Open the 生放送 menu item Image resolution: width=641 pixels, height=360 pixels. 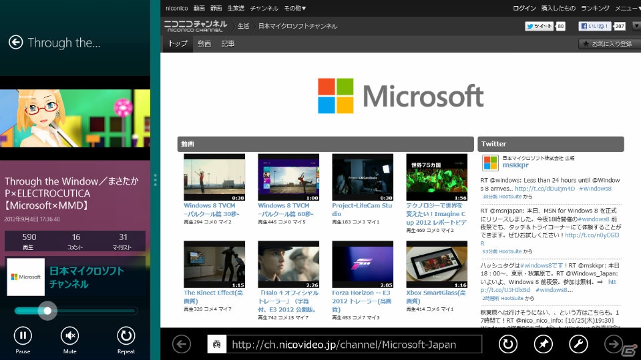pos(236,8)
